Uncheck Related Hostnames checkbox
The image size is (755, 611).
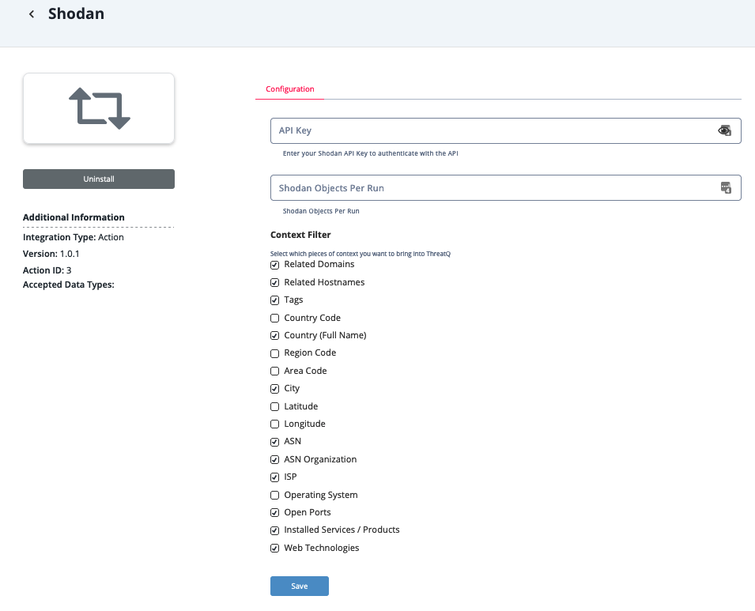click(275, 283)
